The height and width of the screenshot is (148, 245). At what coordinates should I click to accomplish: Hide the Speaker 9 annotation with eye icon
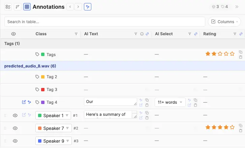(x=15, y=141)
